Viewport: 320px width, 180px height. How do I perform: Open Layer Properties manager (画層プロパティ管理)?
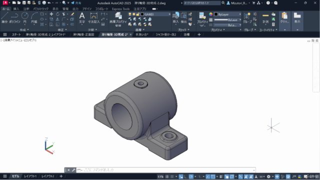[x=118, y=19]
